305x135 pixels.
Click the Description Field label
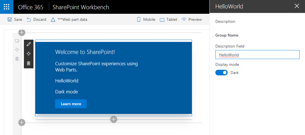pyautogui.click(x=230, y=46)
